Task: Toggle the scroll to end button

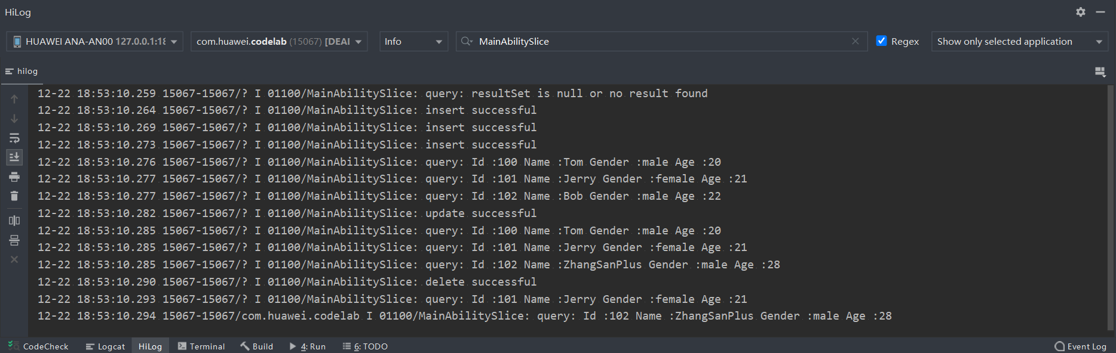Action: point(14,157)
